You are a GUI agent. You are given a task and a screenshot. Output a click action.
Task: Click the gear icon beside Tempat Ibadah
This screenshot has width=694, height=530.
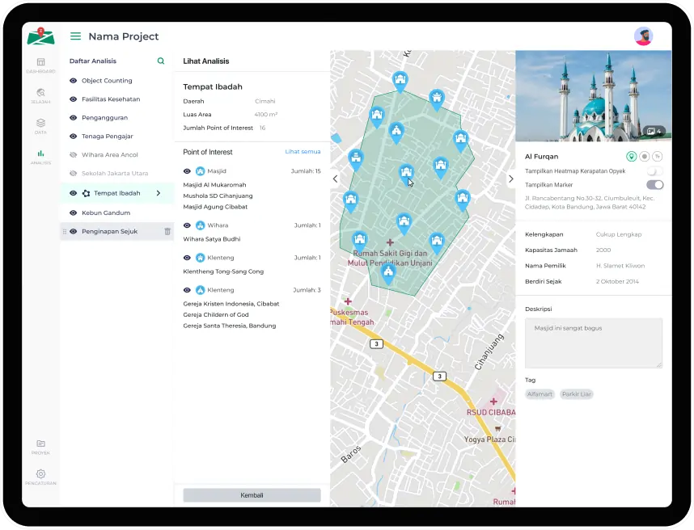(x=87, y=193)
